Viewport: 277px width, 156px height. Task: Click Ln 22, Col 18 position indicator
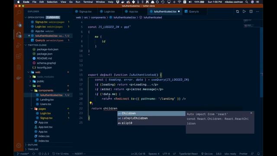point(138,154)
